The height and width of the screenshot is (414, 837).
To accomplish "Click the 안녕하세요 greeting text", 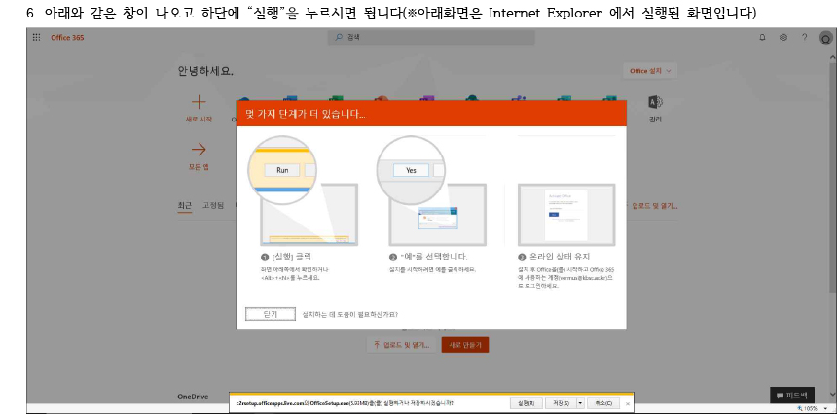I will 205,71.
